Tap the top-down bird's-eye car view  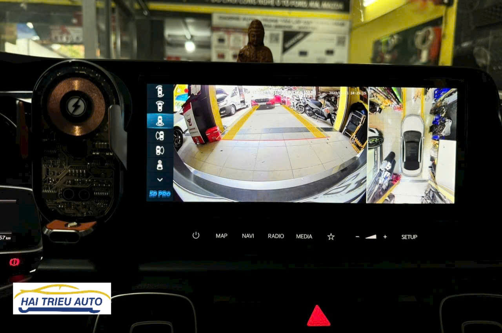click(x=412, y=145)
